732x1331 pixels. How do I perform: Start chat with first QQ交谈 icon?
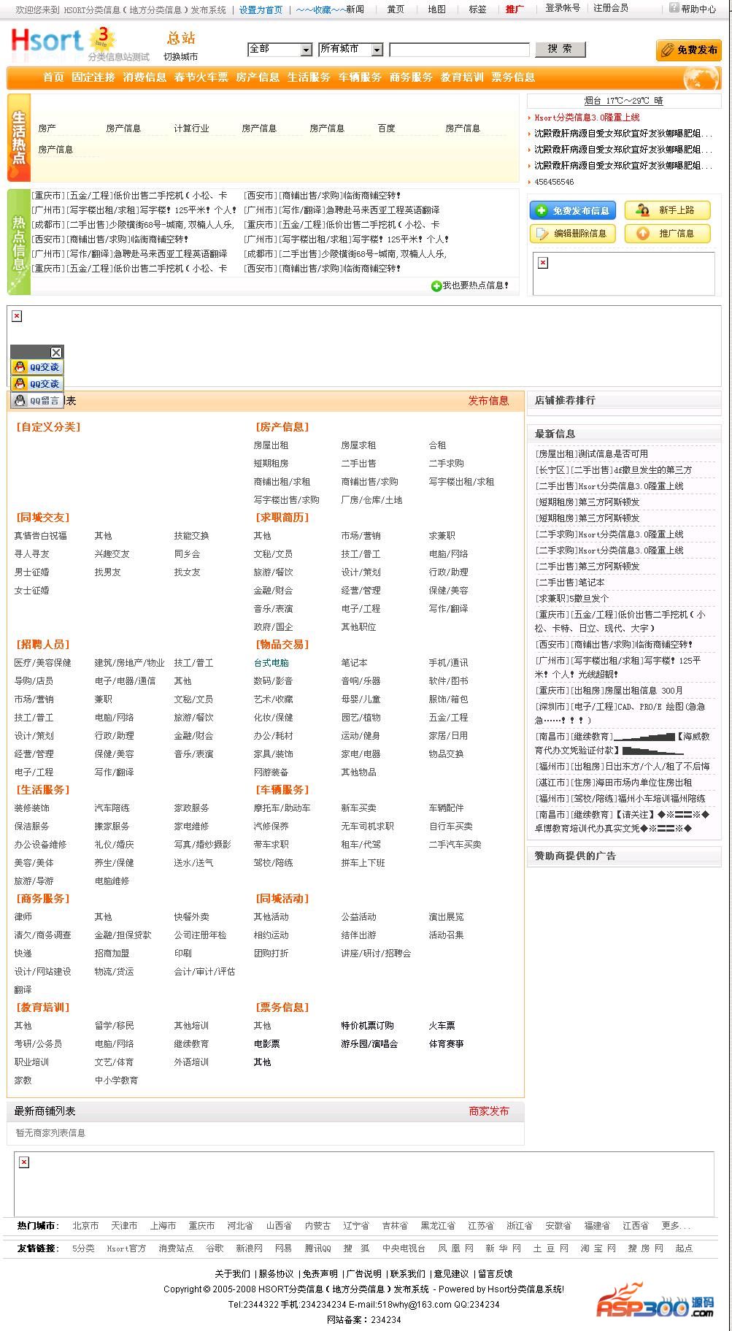pos(37,367)
